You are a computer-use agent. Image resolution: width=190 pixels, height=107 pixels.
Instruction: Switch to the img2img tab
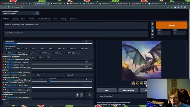pyautogui.click(x=15, y=19)
